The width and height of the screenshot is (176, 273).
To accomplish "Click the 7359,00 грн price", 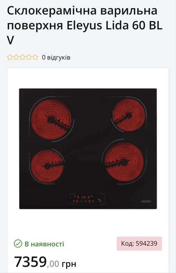I will (x=45, y=262).
